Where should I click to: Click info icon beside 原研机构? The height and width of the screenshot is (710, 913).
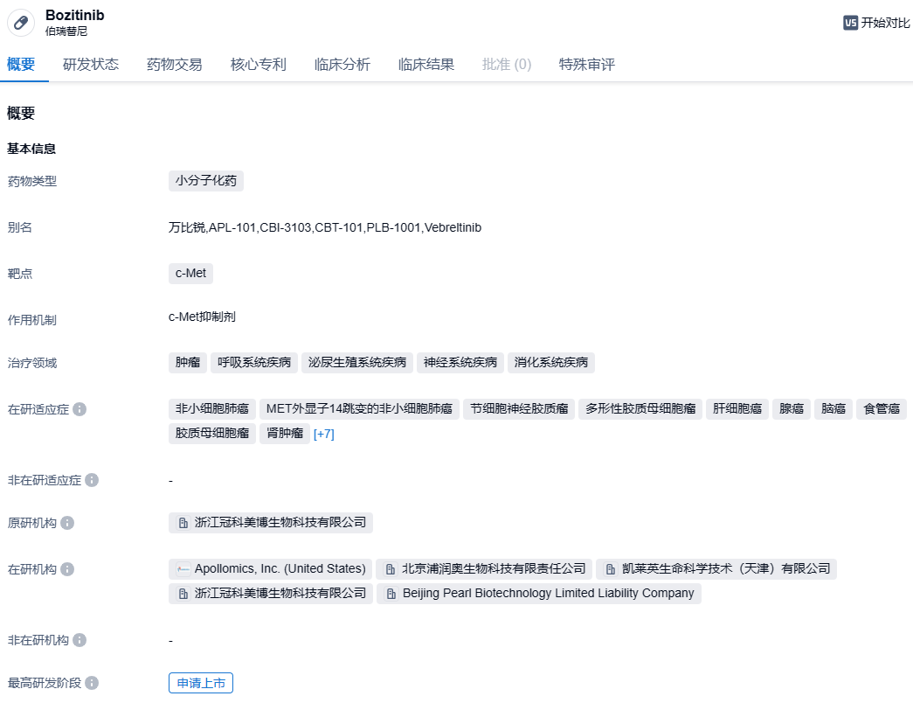[67, 523]
